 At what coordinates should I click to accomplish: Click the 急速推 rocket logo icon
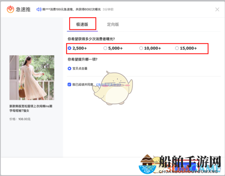point(10,9)
